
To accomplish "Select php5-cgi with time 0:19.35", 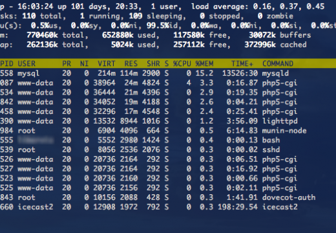I will (280, 93).
